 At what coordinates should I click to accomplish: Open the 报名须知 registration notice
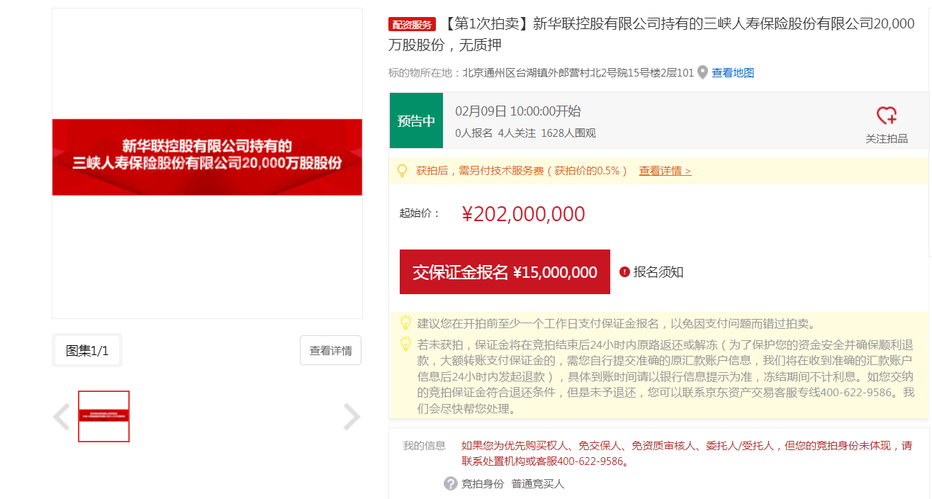pos(658,272)
